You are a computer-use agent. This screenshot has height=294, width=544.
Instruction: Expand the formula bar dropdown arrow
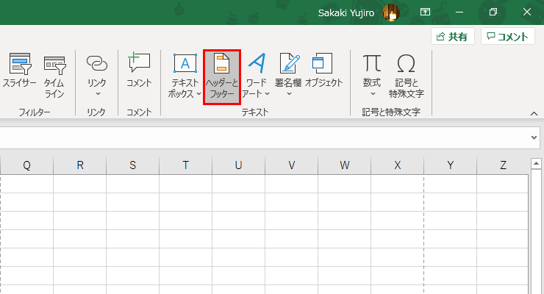pos(534,137)
